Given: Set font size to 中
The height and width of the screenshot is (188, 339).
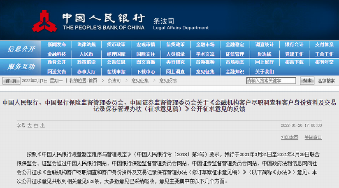Looking at the screenshot, I should pos(36,126).
